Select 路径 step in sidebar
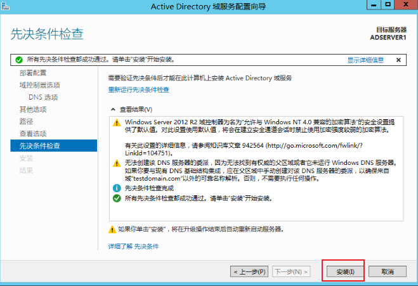Screen dimensions: 418x286 pyautogui.click(x=26, y=122)
